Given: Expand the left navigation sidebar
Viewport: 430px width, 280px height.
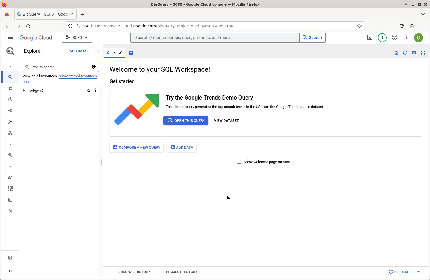Looking at the screenshot, I should click(10, 271).
